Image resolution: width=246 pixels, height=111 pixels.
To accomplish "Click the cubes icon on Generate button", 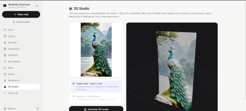I will click(x=85, y=109).
